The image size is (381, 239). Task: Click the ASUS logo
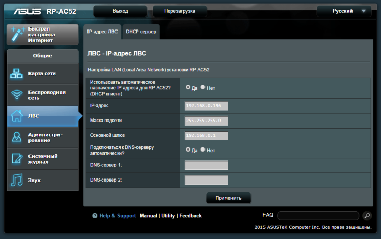[x=27, y=11]
